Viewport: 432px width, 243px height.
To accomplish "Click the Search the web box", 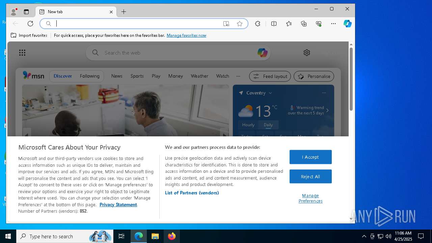I will point(178,53).
